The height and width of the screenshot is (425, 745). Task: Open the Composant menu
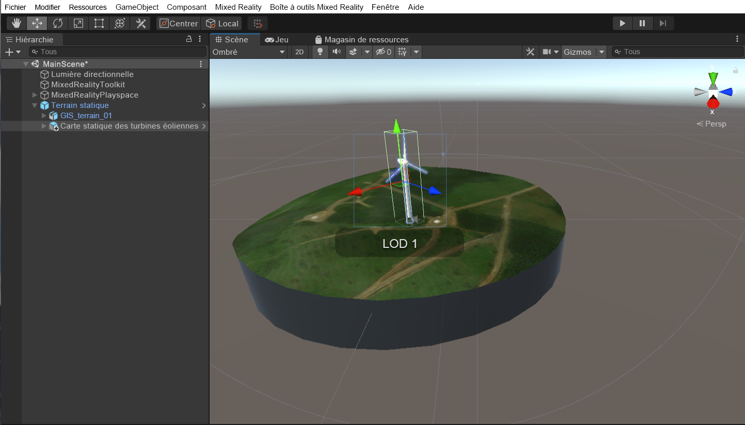[186, 7]
